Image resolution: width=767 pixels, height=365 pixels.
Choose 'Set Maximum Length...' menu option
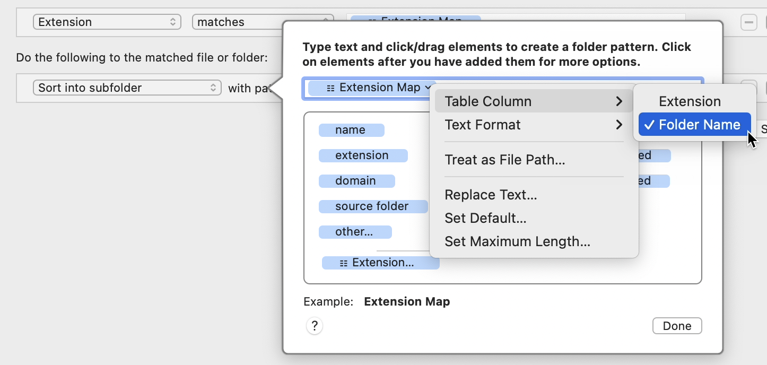(517, 241)
